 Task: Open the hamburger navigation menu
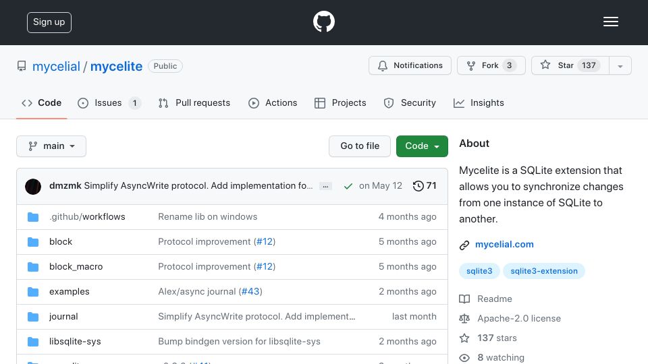(x=610, y=22)
